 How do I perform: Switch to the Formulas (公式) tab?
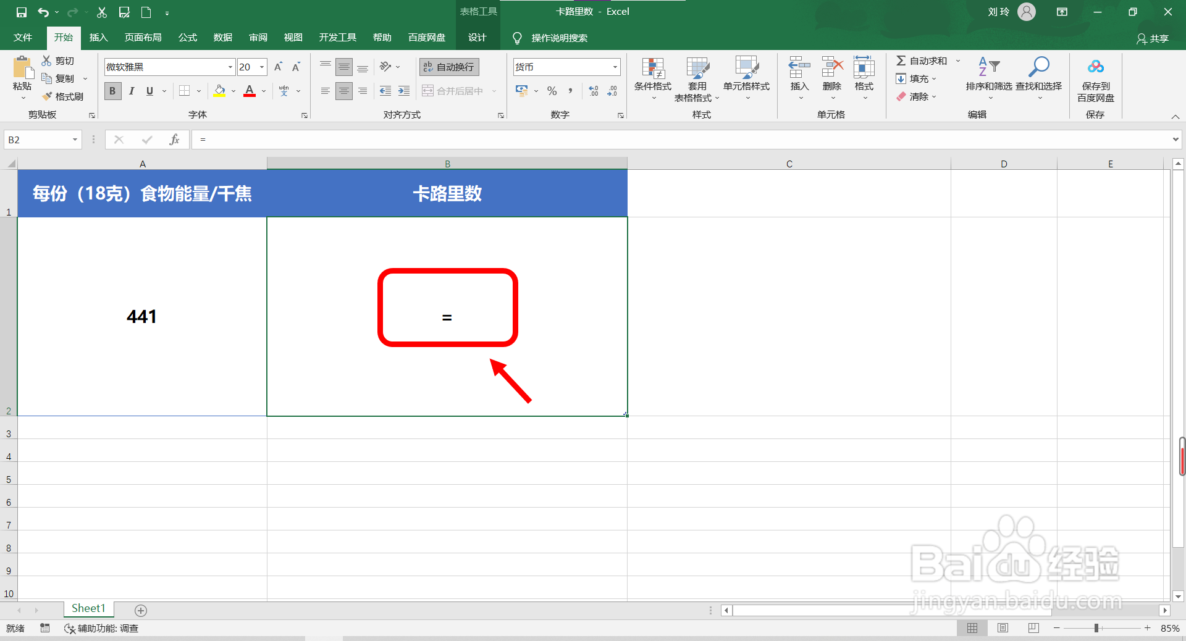[187, 38]
